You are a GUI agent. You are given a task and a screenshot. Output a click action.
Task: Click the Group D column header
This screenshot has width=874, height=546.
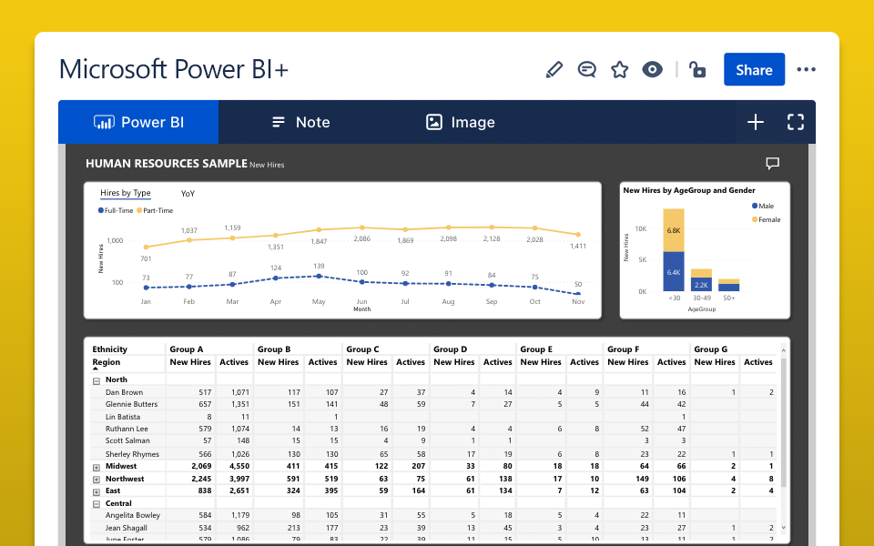(451, 349)
